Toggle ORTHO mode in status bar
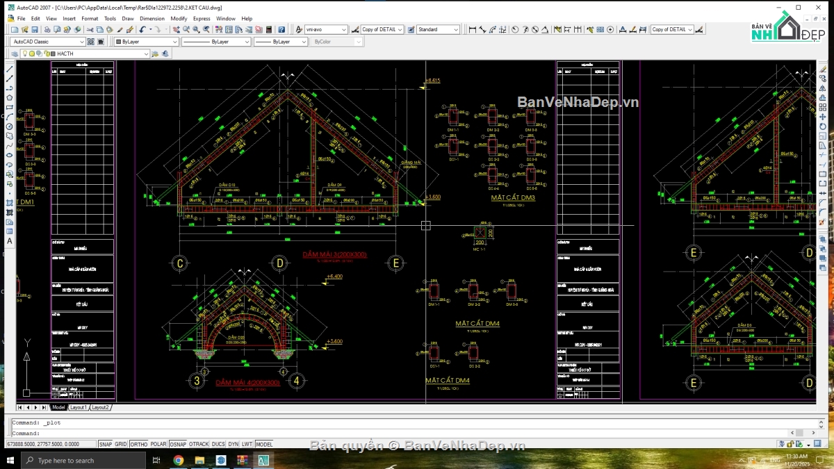Image resolution: width=834 pixels, height=469 pixels. [x=139, y=444]
